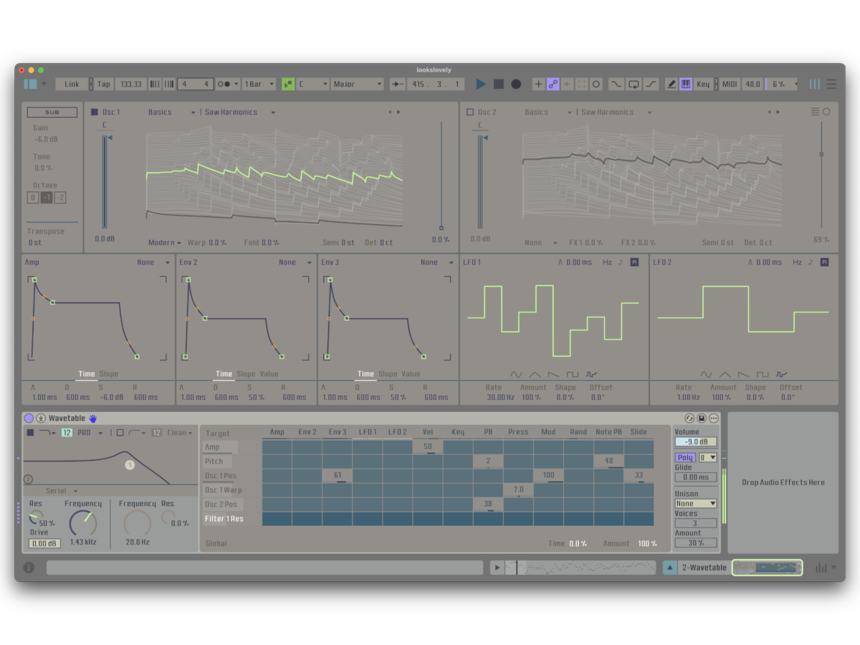860x645 pixels.
Task: Click the save preset disk icon
Action: (x=702, y=418)
